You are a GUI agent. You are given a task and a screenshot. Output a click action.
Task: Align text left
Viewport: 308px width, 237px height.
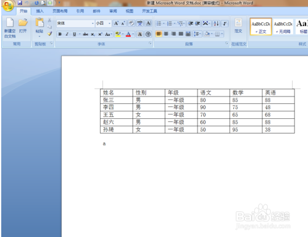click(159, 34)
